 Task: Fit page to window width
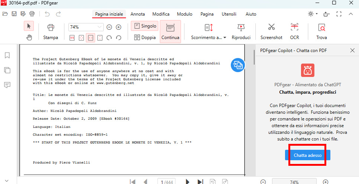pos(90,38)
